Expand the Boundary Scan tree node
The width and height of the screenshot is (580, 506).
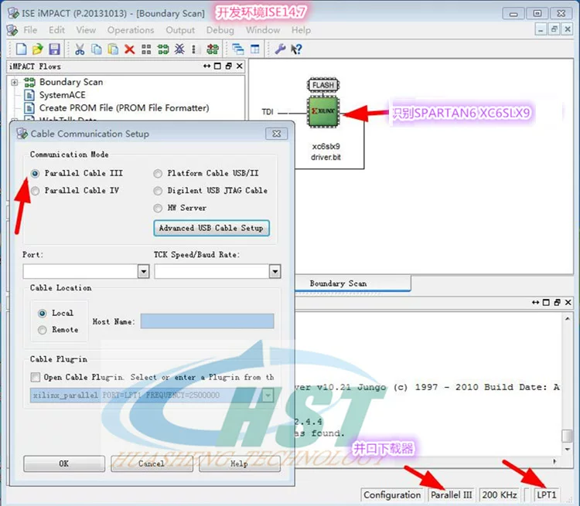(x=14, y=82)
